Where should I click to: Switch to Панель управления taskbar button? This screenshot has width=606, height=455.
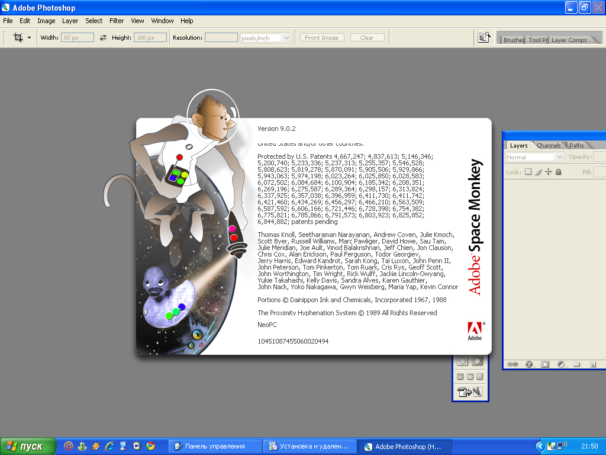pyautogui.click(x=215, y=447)
